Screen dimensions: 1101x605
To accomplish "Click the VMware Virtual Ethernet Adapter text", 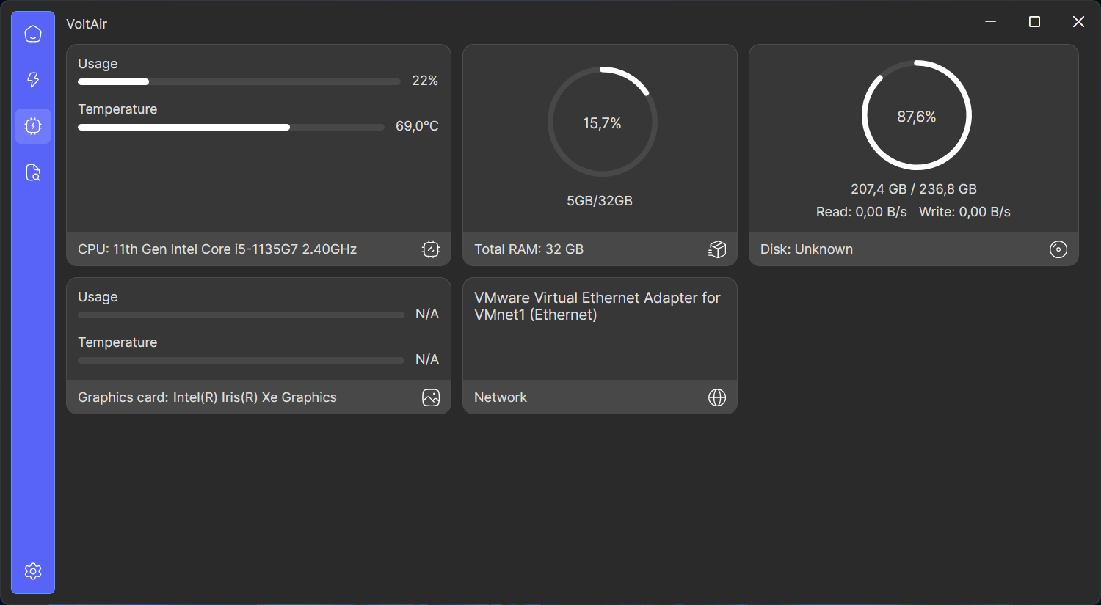I will (597, 307).
